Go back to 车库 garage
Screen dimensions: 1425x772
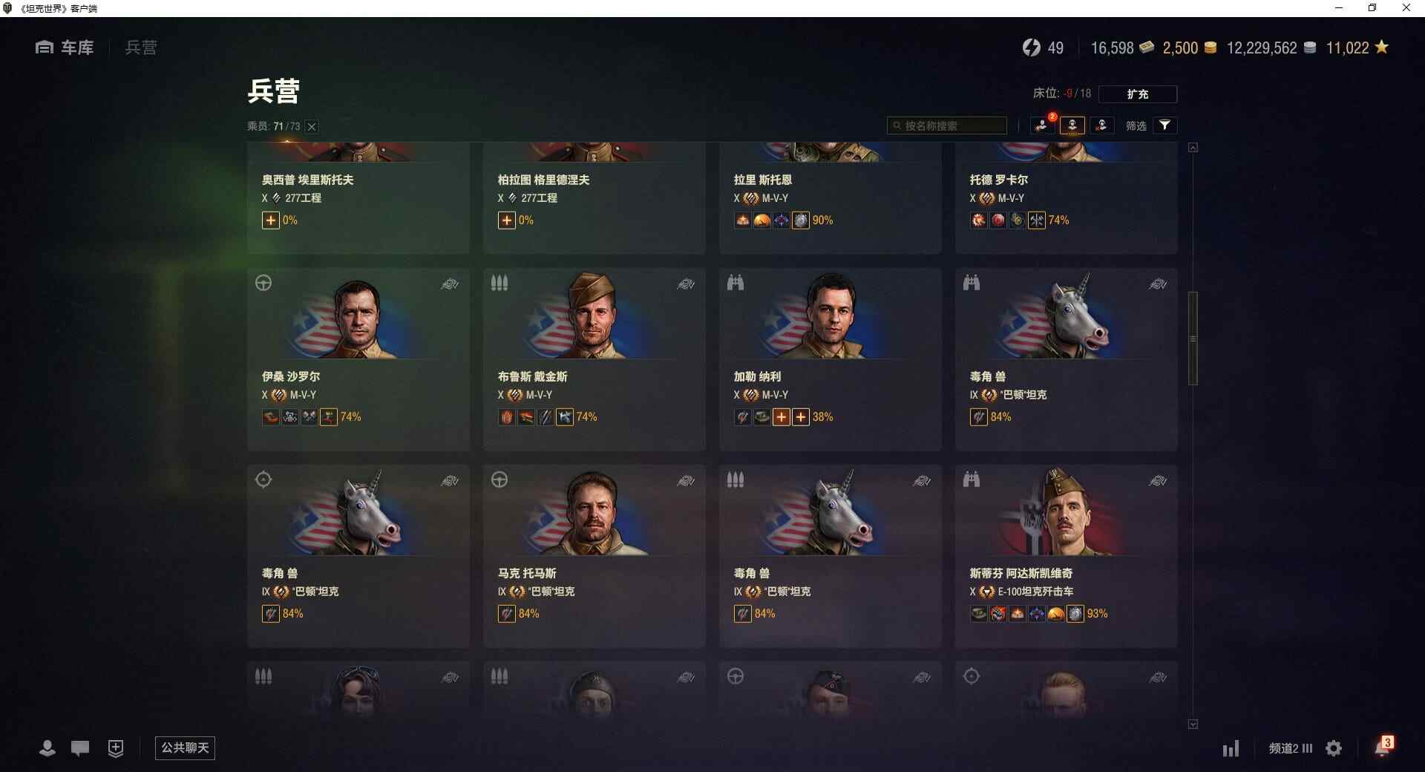coord(65,48)
